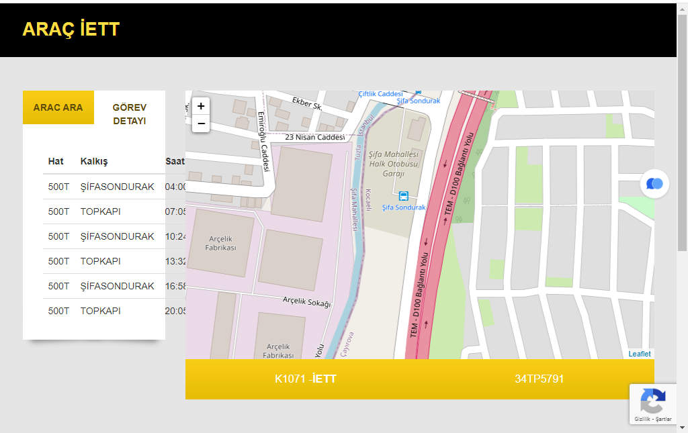The width and height of the screenshot is (688, 433).
Task: Select the ŞİFASONDURAK 04:00 departure row
Action: point(114,187)
